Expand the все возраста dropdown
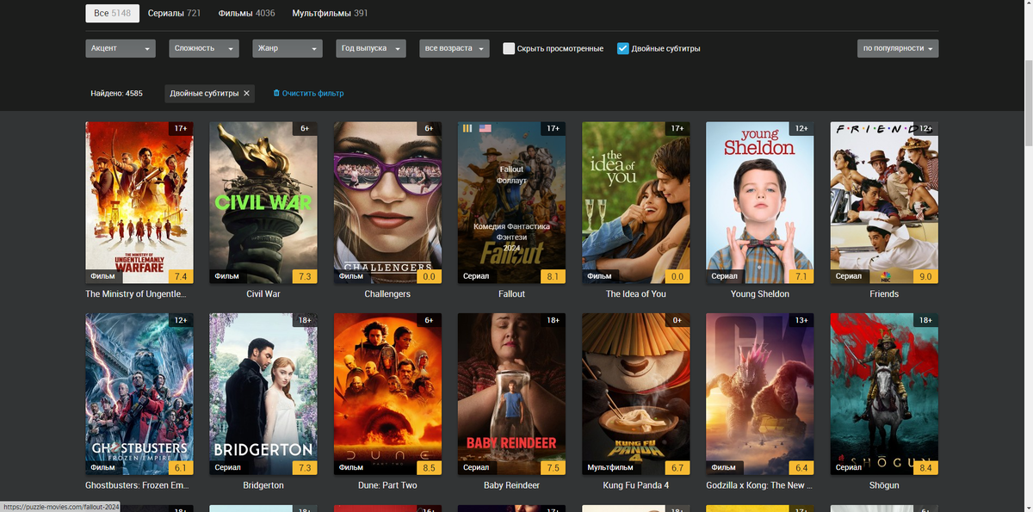Screen dimensions: 1033x512 (x=455, y=48)
